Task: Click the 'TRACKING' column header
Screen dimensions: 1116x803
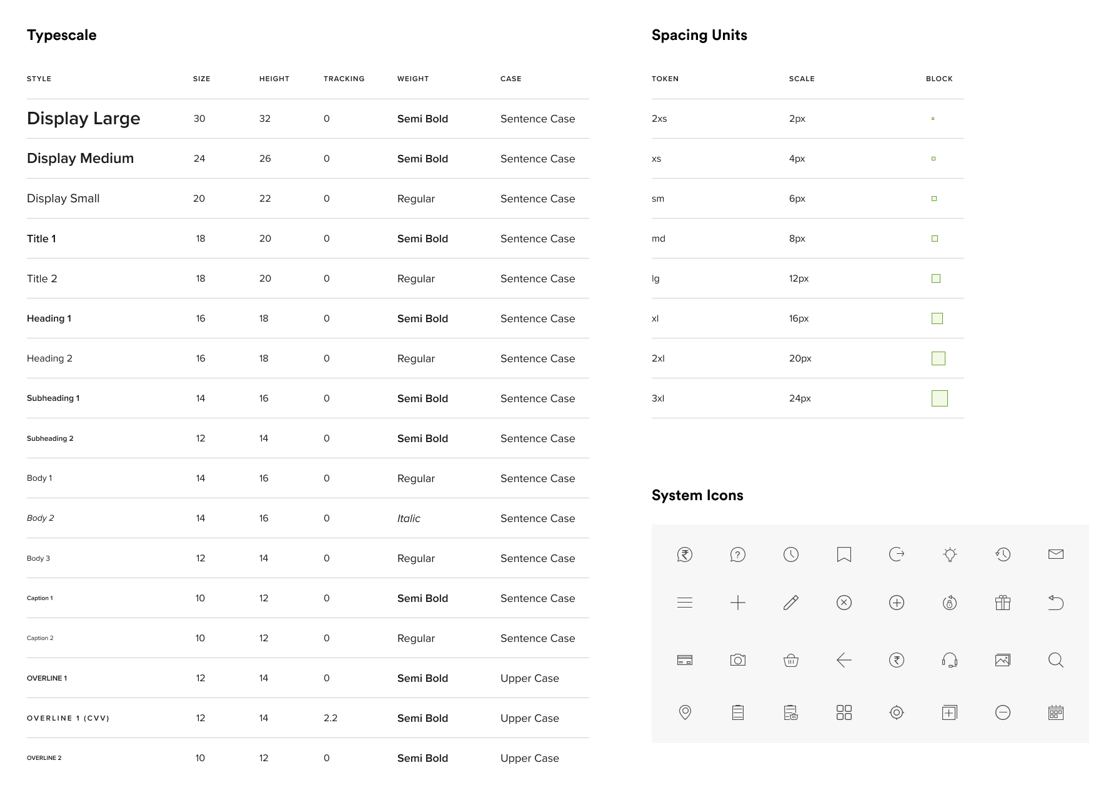Action: point(344,79)
